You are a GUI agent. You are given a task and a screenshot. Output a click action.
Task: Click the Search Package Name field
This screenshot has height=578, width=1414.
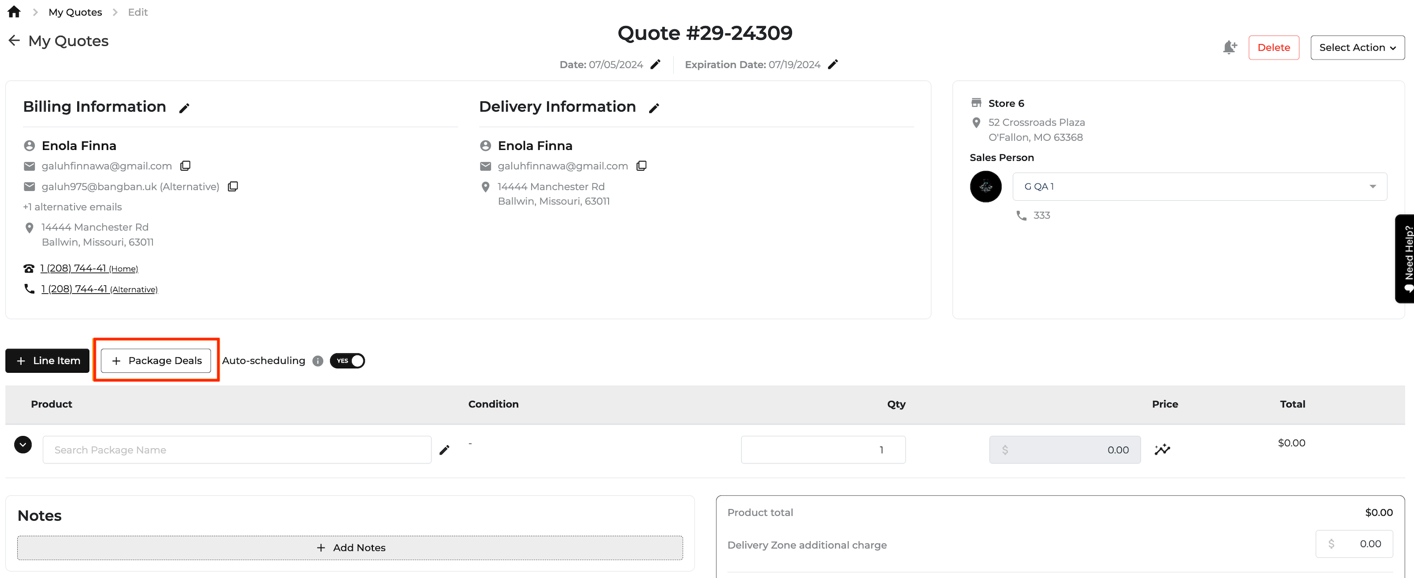click(237, 450)
